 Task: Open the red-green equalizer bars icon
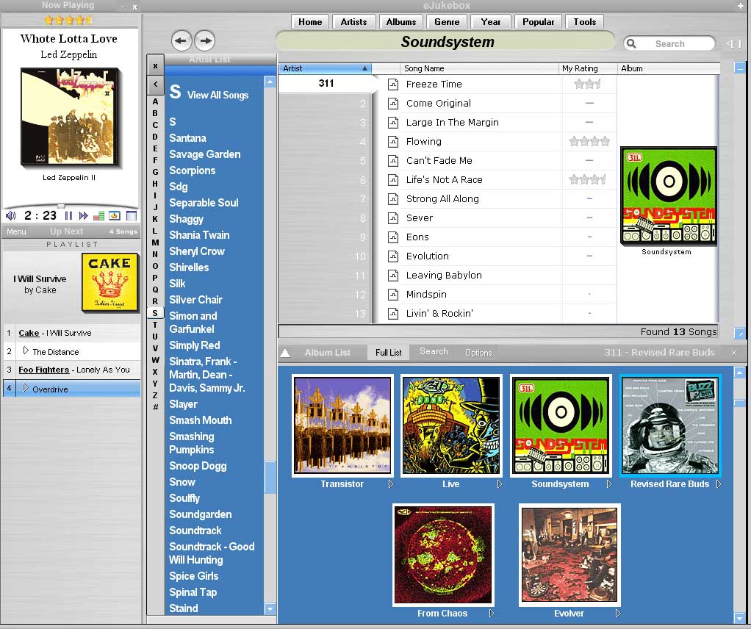click(98, 215)
